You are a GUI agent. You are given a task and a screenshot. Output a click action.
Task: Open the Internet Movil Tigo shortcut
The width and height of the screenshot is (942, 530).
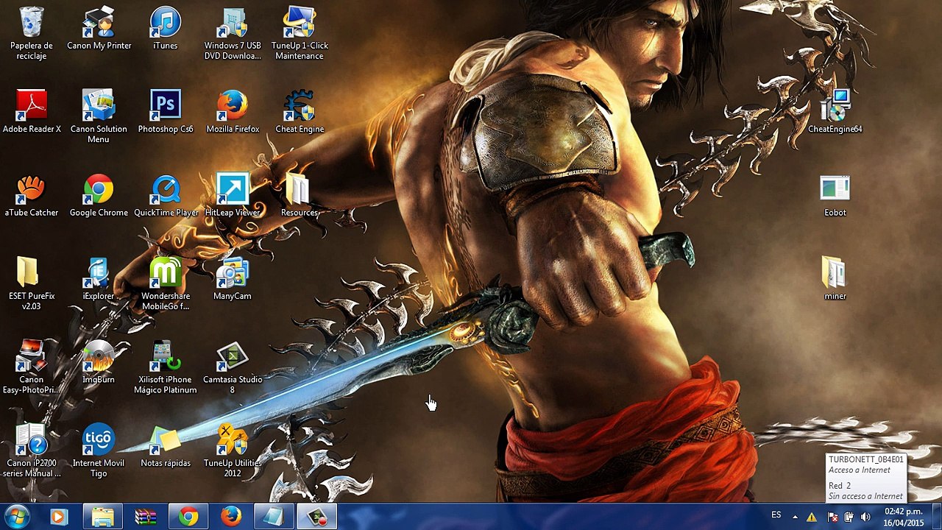point(99,451)
